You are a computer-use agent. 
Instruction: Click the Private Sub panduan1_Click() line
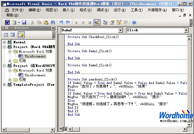92,79
